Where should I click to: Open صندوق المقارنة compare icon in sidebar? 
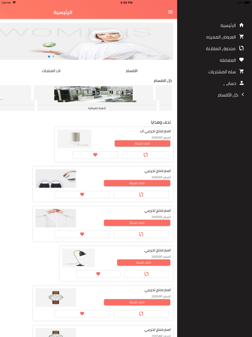pos(241,48)
